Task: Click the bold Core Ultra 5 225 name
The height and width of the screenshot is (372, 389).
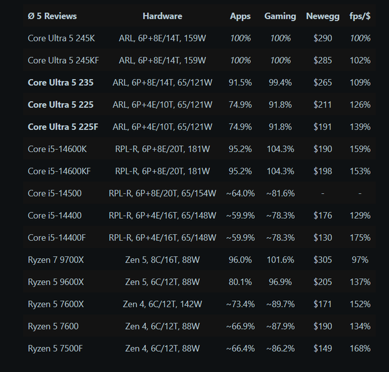Action: 61,105
